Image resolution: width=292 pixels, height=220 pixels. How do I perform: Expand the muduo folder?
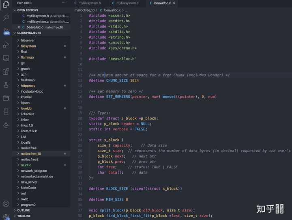41,165
